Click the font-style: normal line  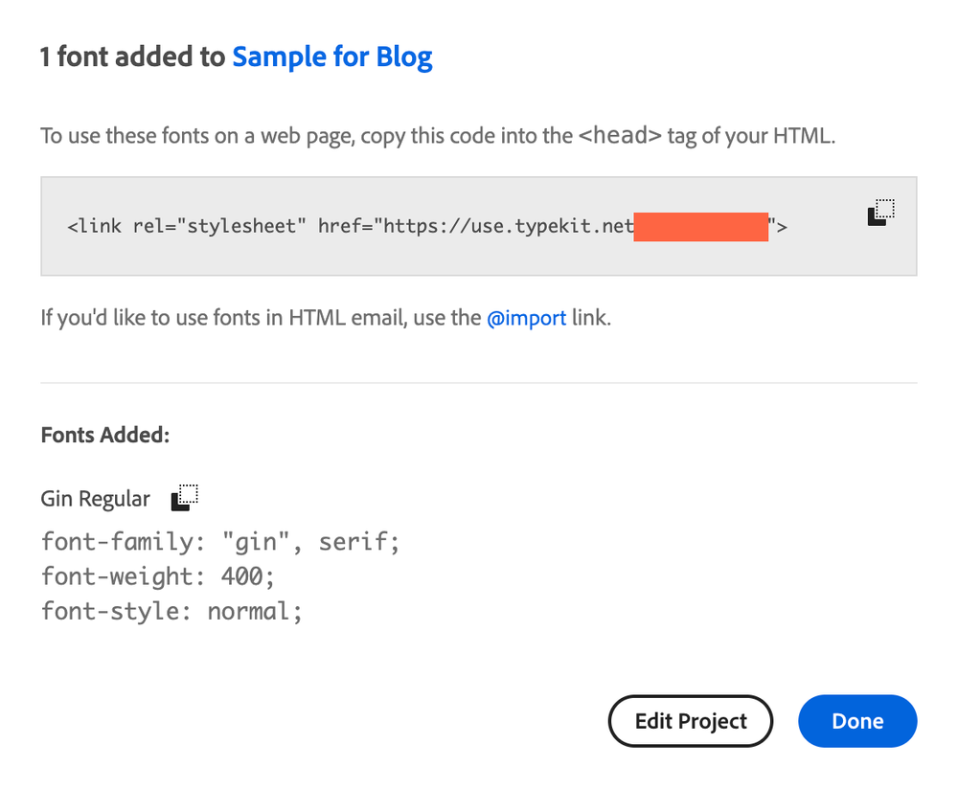pyautogui.click(x=171, y=611)
